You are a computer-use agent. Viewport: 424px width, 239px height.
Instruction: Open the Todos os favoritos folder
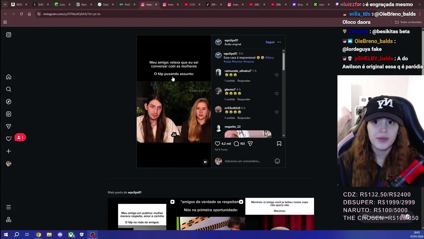(x=408, y=22)
